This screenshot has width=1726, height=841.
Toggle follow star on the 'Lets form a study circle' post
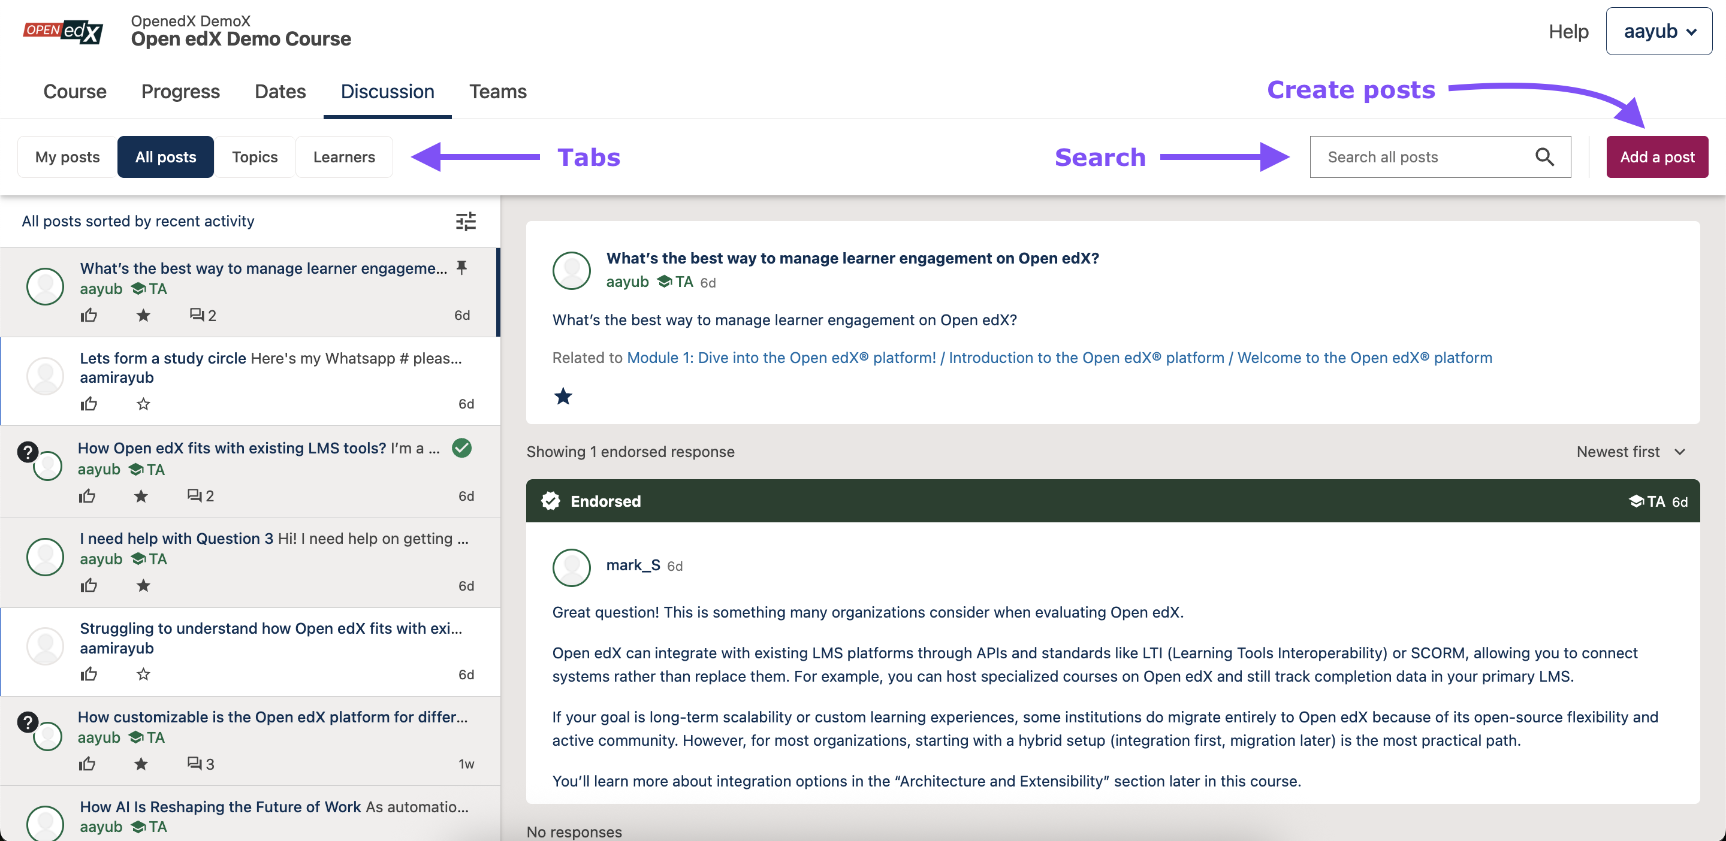[x=143, y=404]
